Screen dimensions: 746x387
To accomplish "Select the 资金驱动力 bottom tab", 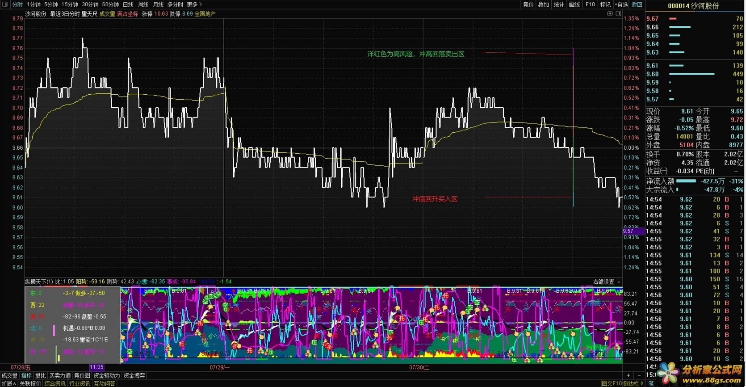I will coord(106,376).
